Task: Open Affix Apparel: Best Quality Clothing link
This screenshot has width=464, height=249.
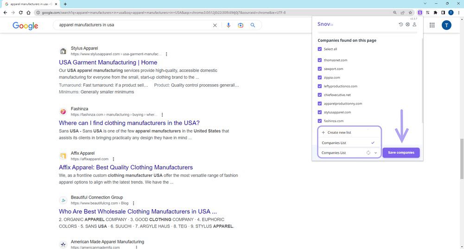Action: pos(126,167)
